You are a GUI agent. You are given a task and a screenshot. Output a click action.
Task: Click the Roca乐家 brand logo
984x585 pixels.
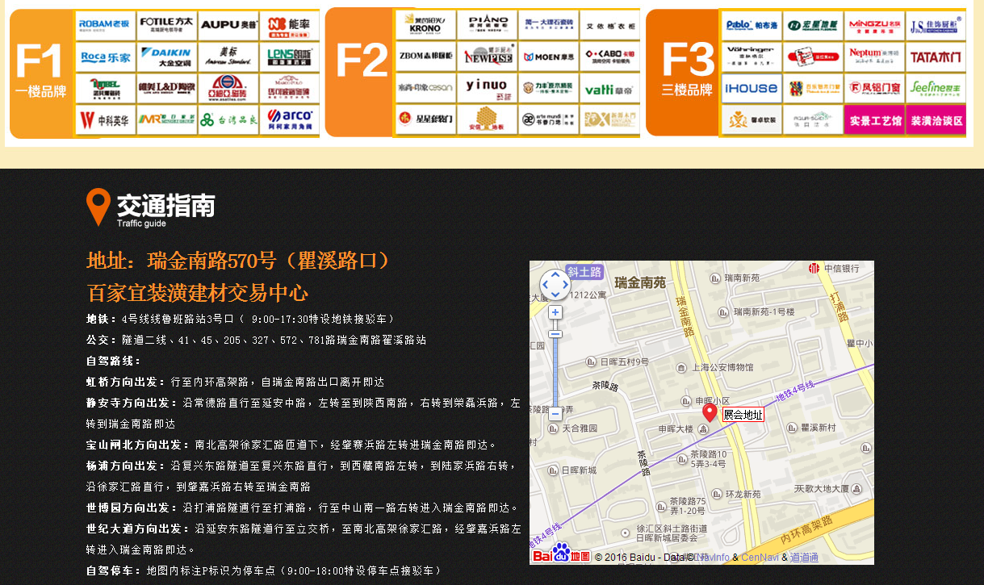[105, 56]
